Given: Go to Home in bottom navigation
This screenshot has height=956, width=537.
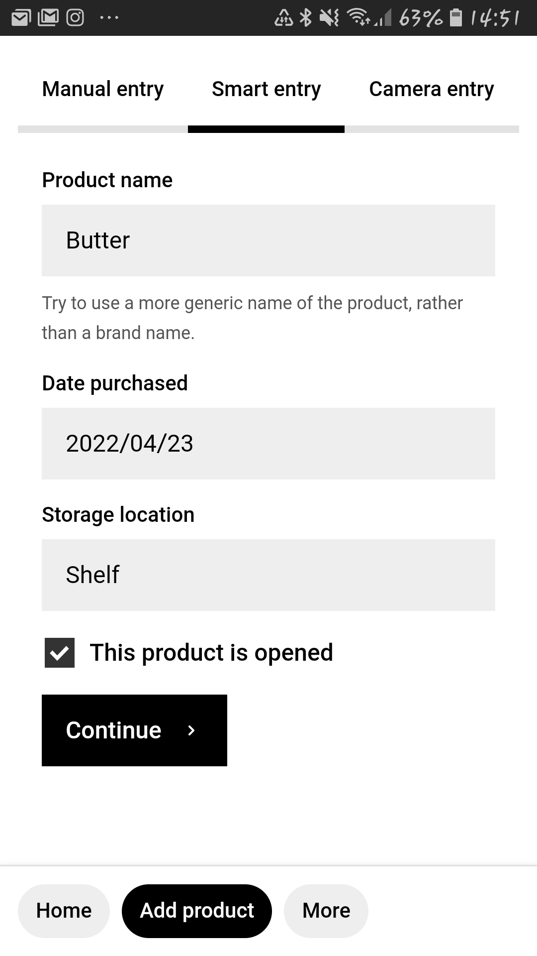Looking at the screenshot, I should coord(64,911).
